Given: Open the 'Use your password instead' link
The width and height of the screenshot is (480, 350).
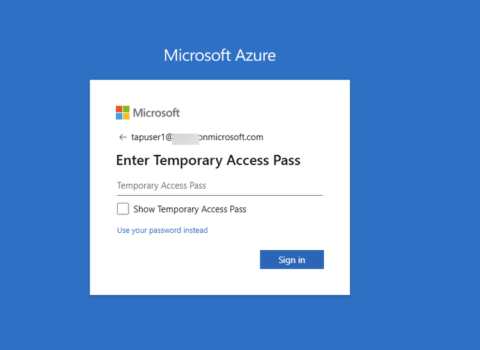Looking at the screenshot, I should (x=162, y=230).
